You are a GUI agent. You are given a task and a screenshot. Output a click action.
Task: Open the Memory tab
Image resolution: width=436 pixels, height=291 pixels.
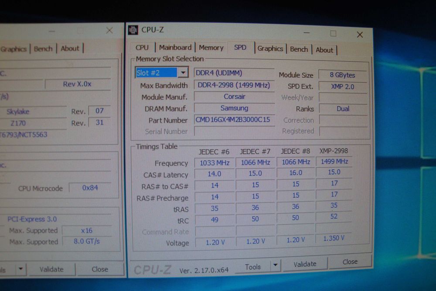tap(211, 48)
